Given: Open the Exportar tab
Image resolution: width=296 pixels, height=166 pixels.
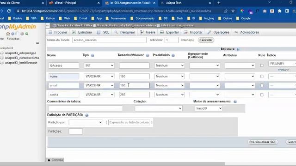Looking at the screenshot, I should [x=169, y=32].
